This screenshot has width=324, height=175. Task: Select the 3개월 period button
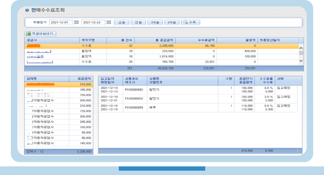pyautogui.click(x=155, y=22)
